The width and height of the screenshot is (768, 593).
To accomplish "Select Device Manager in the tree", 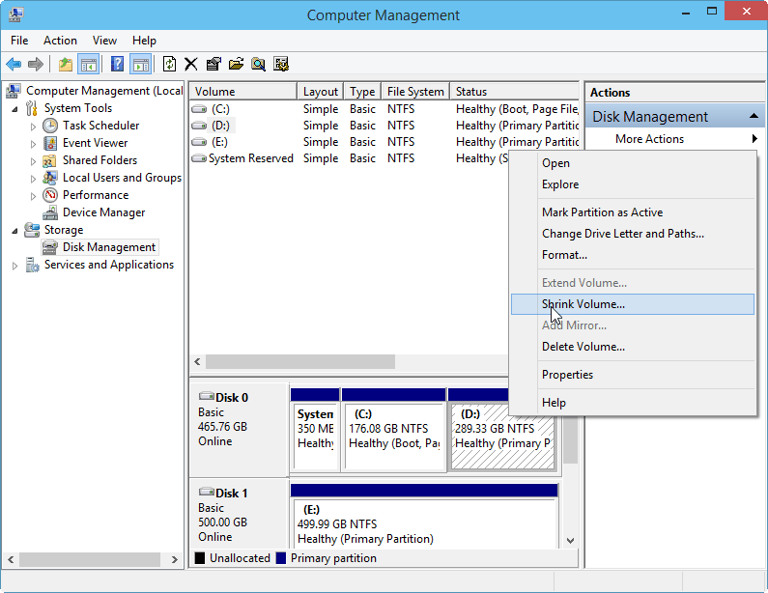I will (103, 212).
